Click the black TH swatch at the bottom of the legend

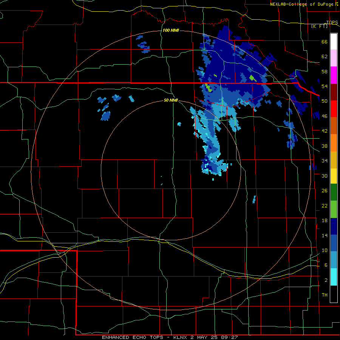click(x=334, y=294)
